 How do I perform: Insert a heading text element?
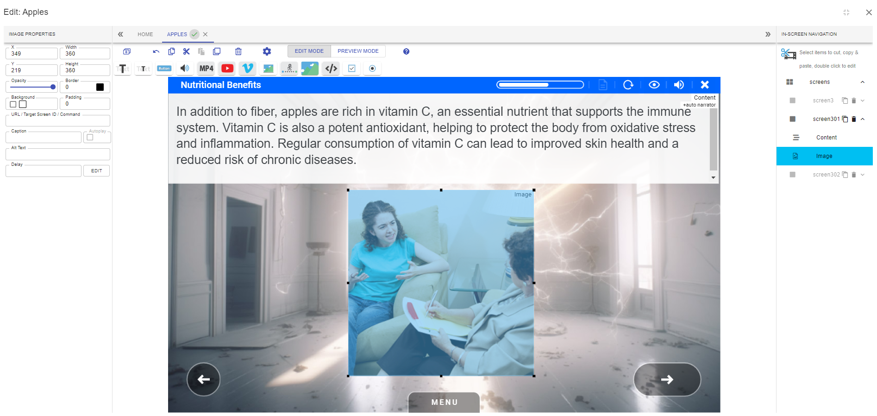click(x=123, y=69)
